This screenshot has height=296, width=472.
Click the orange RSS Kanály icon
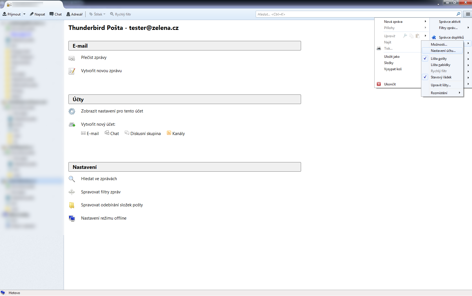[169, 133]
